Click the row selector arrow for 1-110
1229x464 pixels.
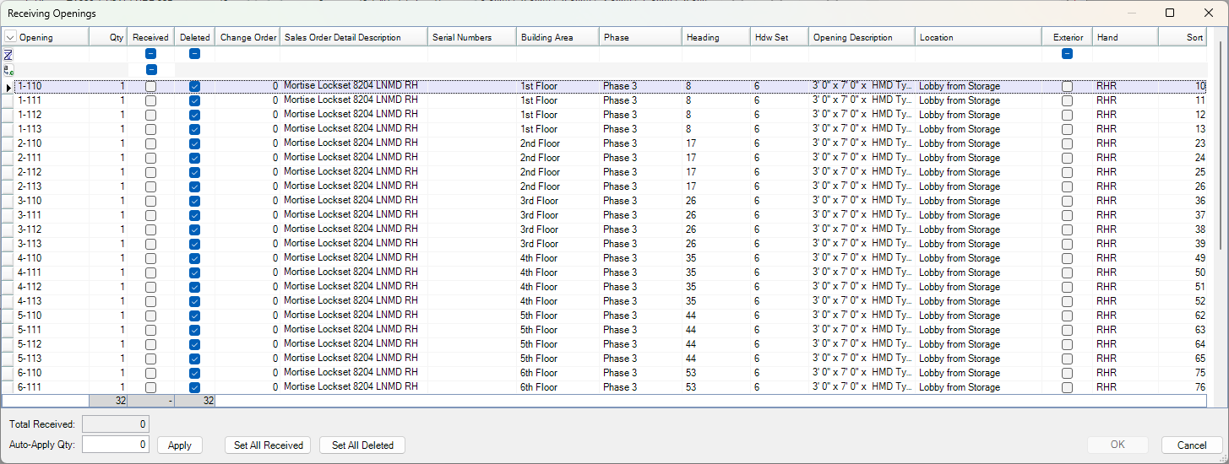pyautogui.click(x=8, y=86)
